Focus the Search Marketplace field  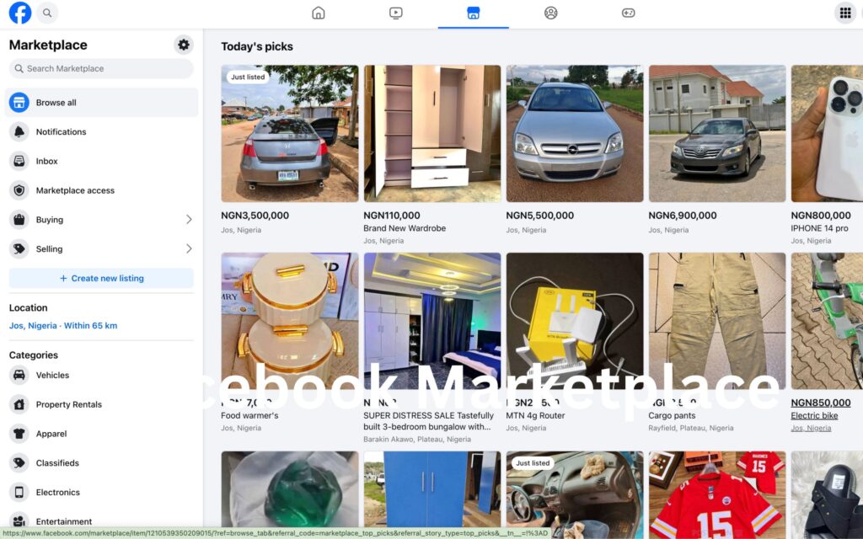101,69
